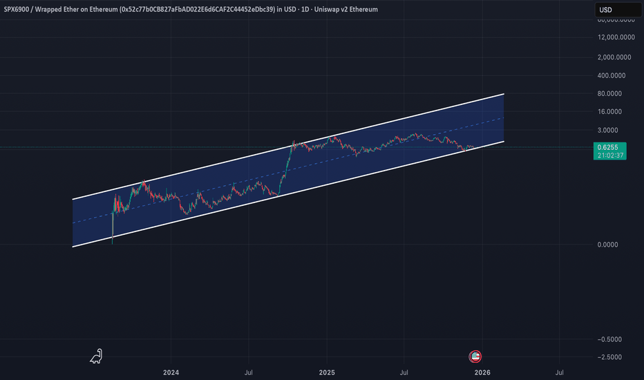
Task: Click the Jul label after 2026
Action: click(560, 372)
